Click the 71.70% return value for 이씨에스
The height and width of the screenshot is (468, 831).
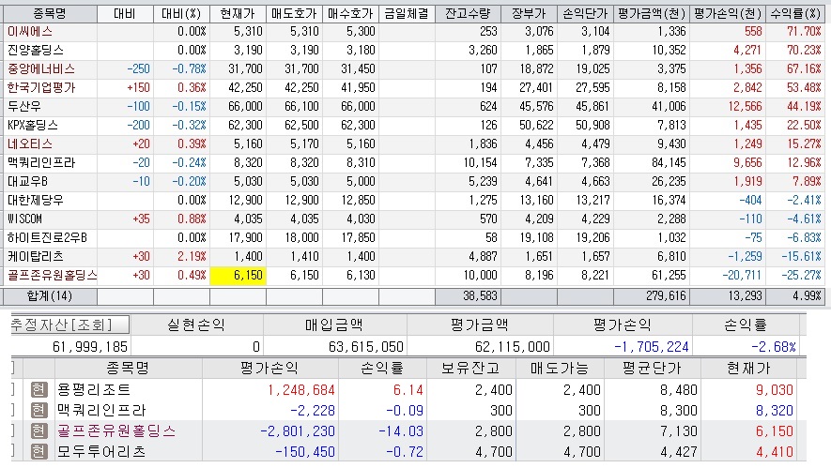(804, 32)
